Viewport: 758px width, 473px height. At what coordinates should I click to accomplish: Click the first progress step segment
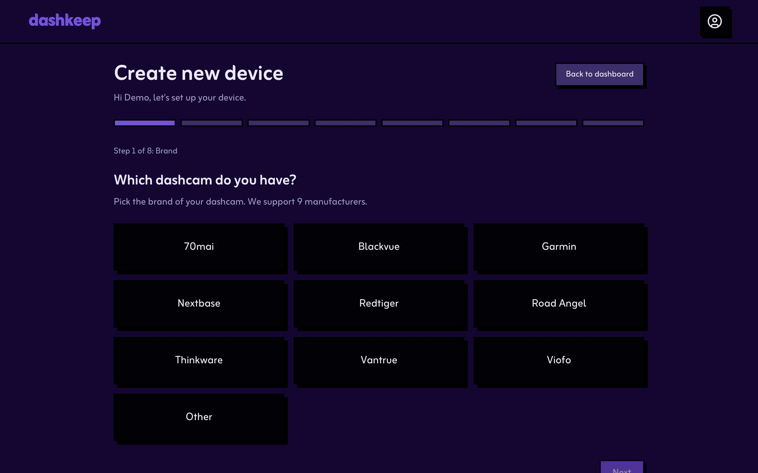(145, 123)
